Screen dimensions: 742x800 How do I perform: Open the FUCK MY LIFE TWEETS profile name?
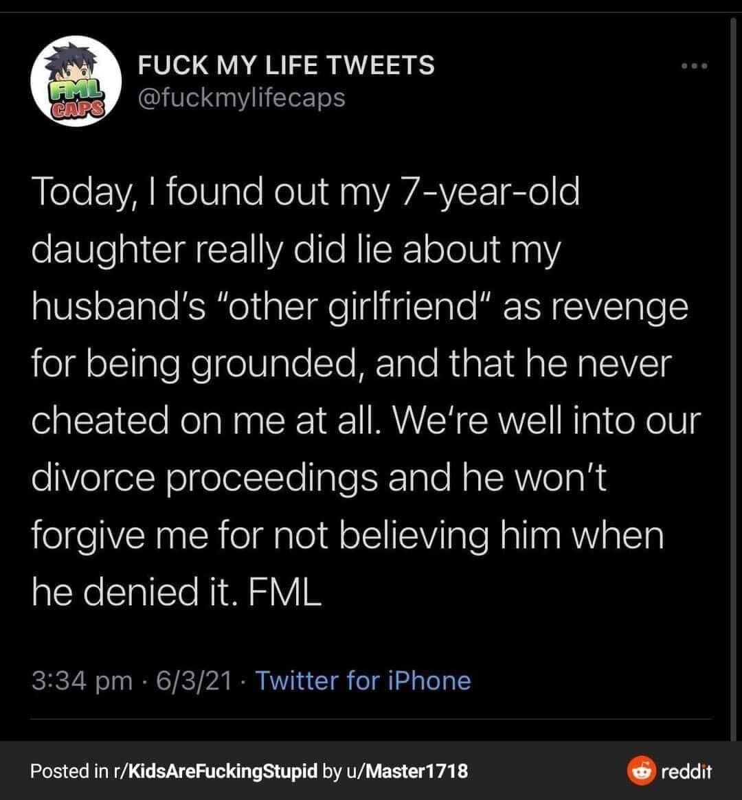tap(286, 65)
